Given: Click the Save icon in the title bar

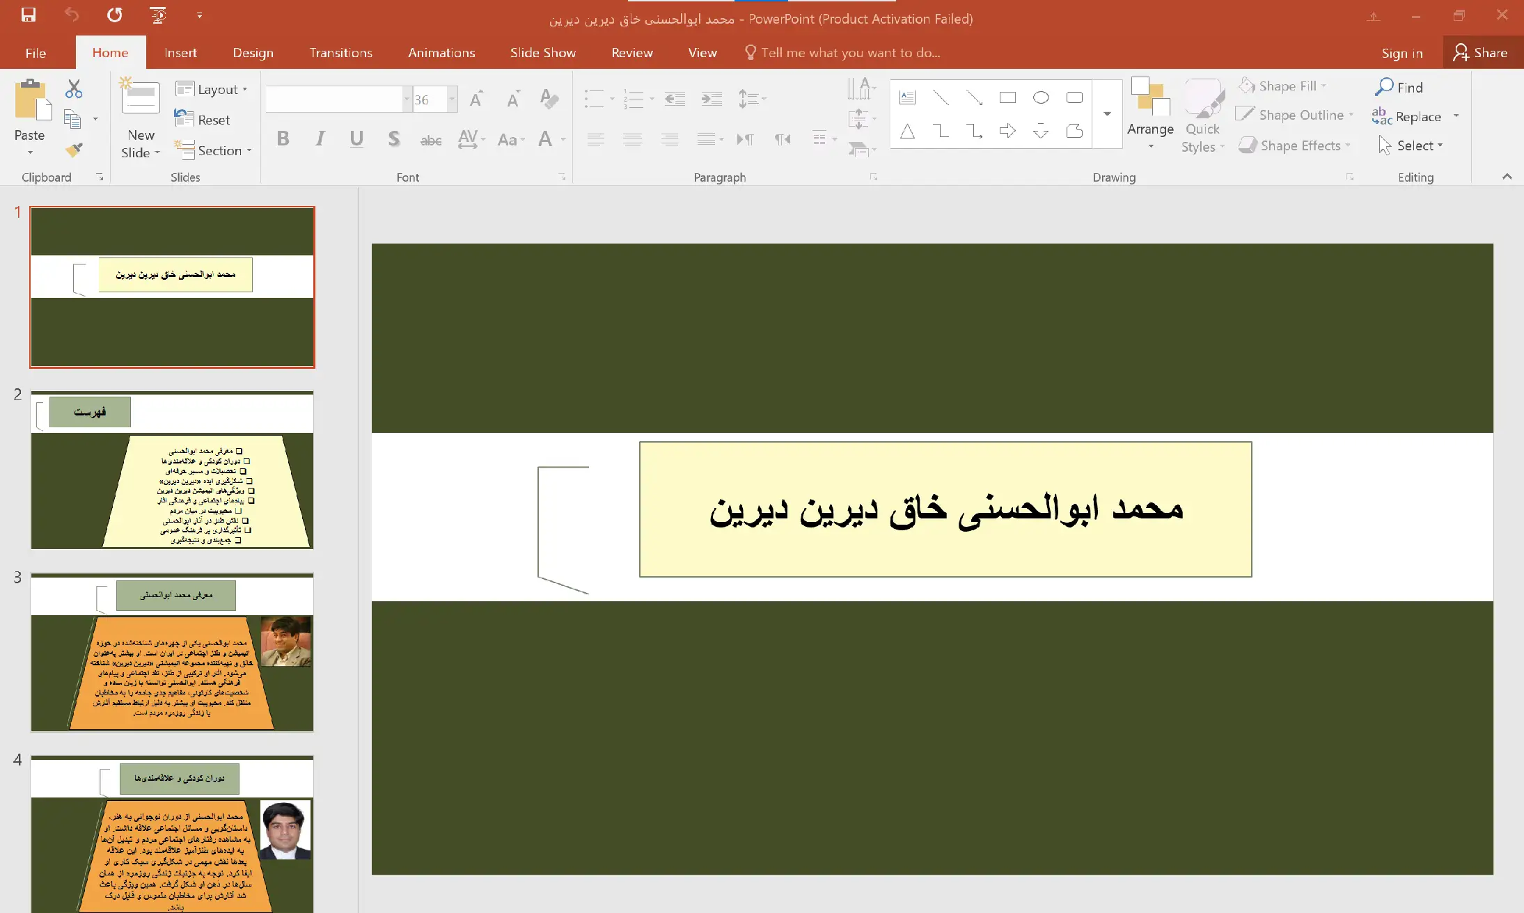Looking at the screenshot, I should coord(29,15).
